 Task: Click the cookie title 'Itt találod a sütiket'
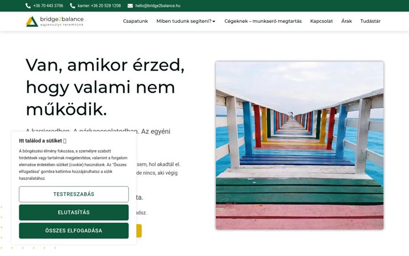[40, 141]
